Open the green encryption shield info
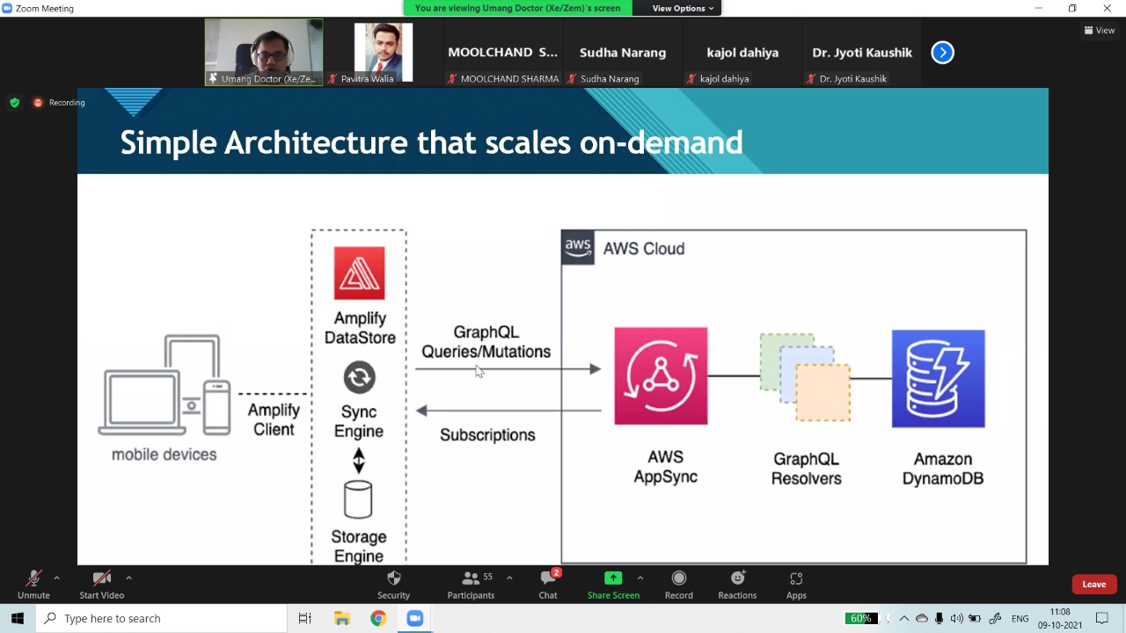The width and height of the screenshot is (1126, 633). pos(14,103)
